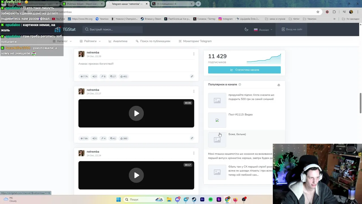This screenshot has width=362, height=204.
Task: Open netremba name on the 22:29 post
Action: pos(93,52)
